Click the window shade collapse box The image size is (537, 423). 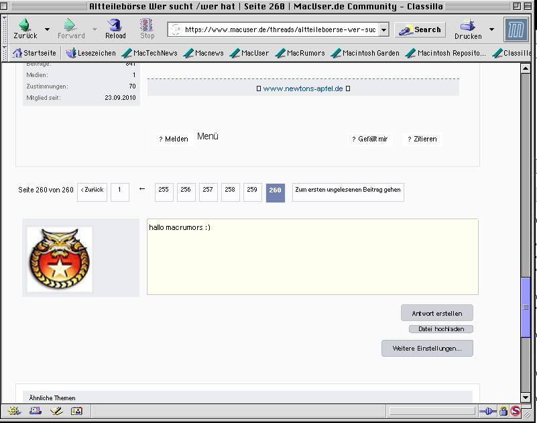tap(528, 6)
